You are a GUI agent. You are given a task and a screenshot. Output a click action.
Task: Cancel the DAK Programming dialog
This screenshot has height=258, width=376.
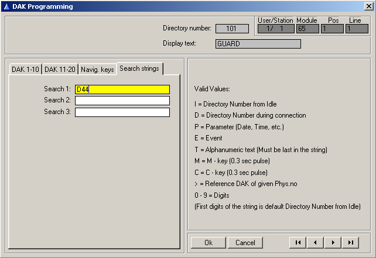pyautogui.click(x=245, y=242)
